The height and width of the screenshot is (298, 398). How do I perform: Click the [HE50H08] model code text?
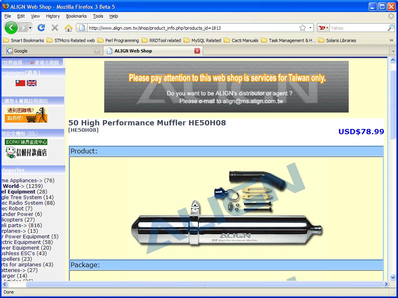[x=83, y=130]
